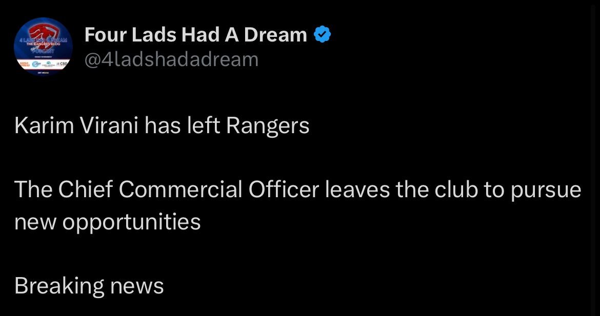Click the 'has left' words in headline
This screenshot has height=316, width=600.
(182, 126)
